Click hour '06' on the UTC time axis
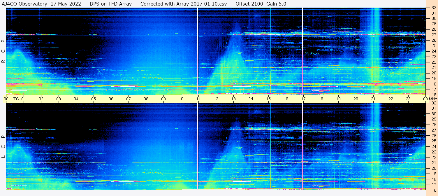Viewport: 438px width, 196px height. tap(111, 99)
